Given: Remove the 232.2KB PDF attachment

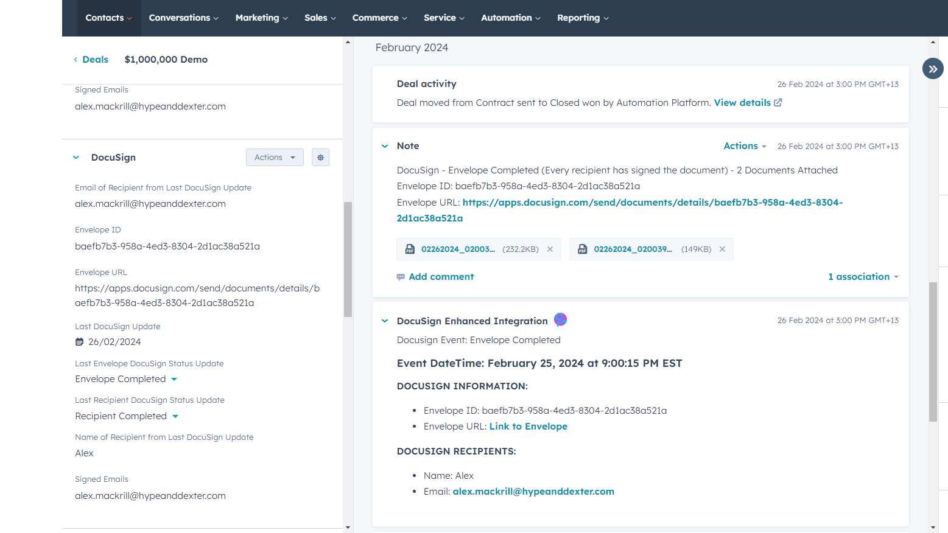Looking at the screenshot, I should tap(550, 249).
